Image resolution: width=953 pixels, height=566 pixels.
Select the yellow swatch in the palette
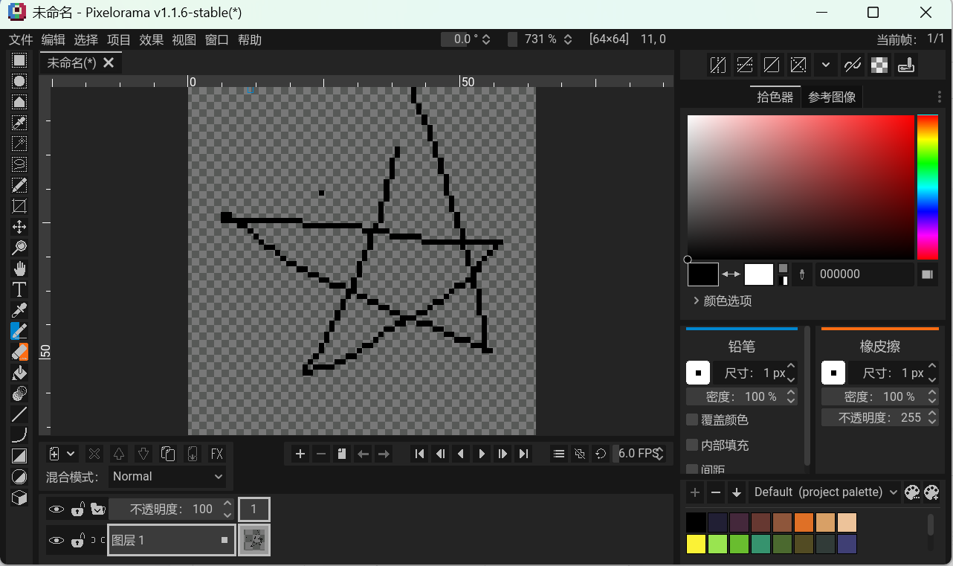[696, 544]
